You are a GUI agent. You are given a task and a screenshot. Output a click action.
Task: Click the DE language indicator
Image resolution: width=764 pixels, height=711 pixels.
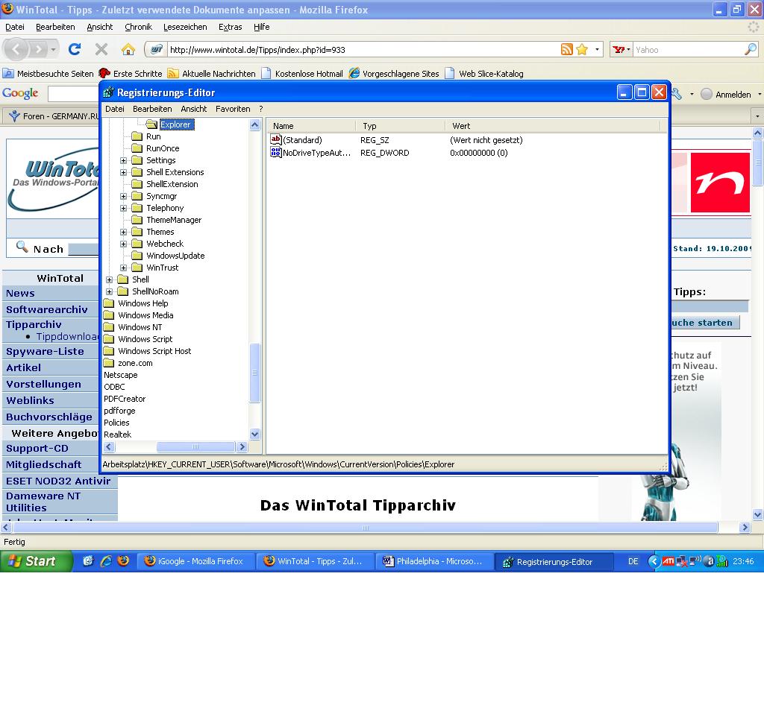coord(633,561)
